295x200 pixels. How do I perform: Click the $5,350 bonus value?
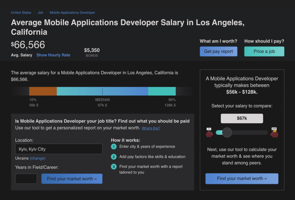pos(92,50)
